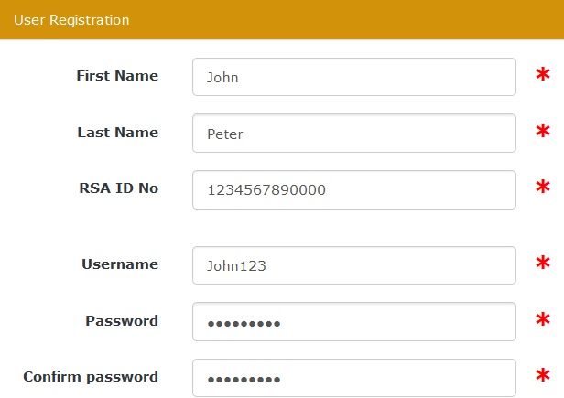The image size is (564, 398).
Task: Click into the Last Name input box
Action: click(x=354, y=134)
